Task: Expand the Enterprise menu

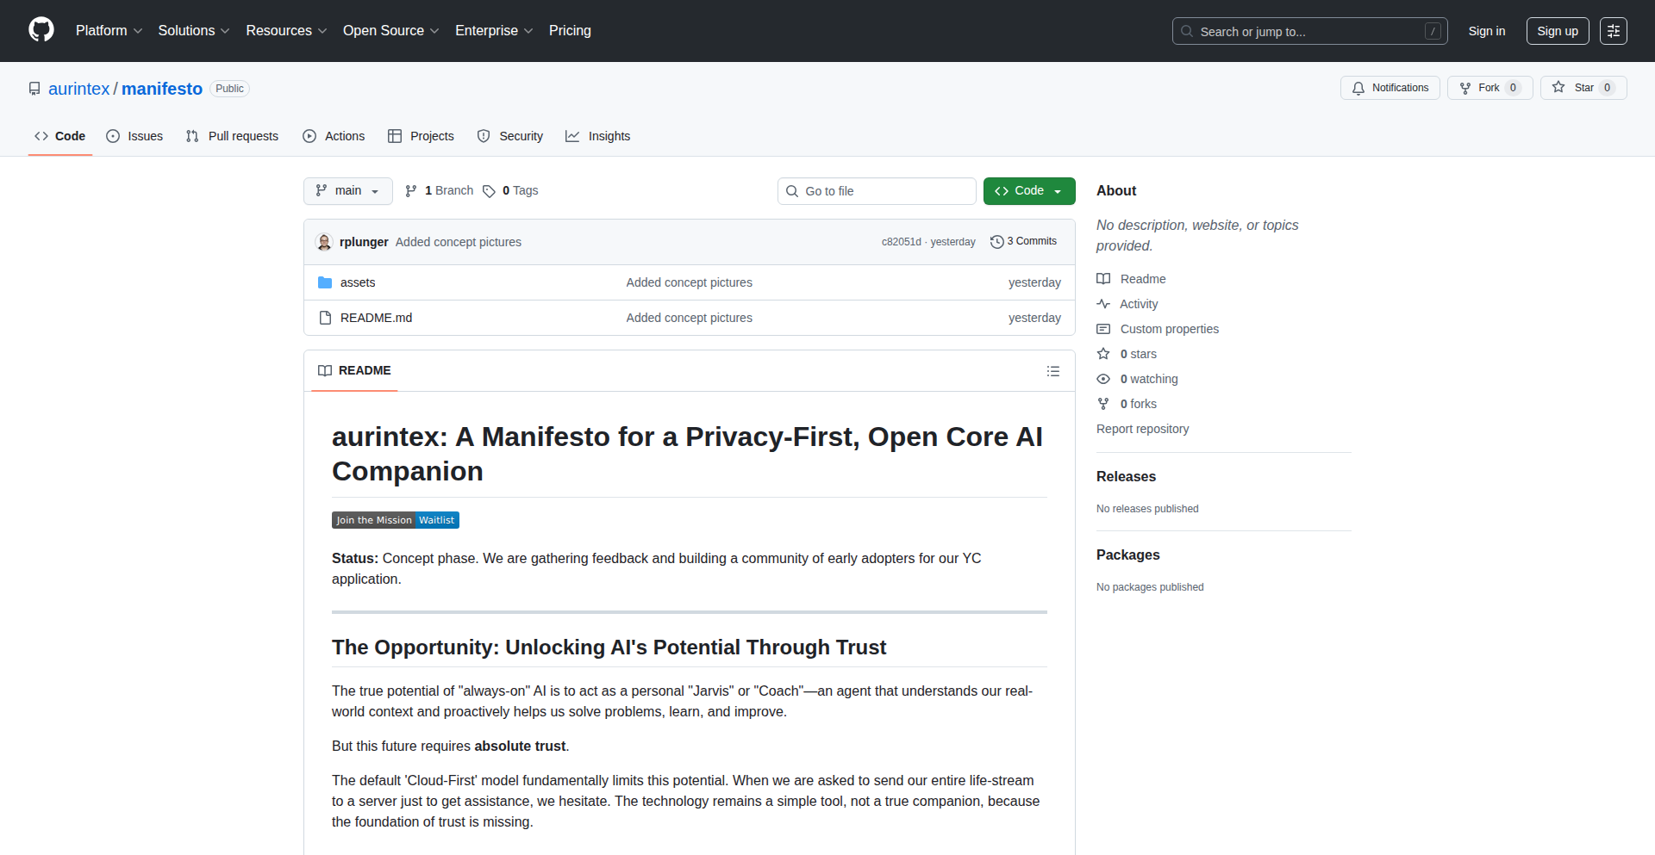Action: 494,31
